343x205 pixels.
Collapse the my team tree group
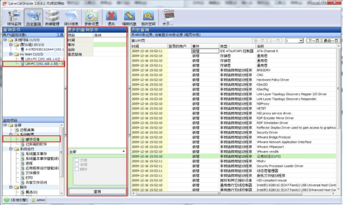6,54
